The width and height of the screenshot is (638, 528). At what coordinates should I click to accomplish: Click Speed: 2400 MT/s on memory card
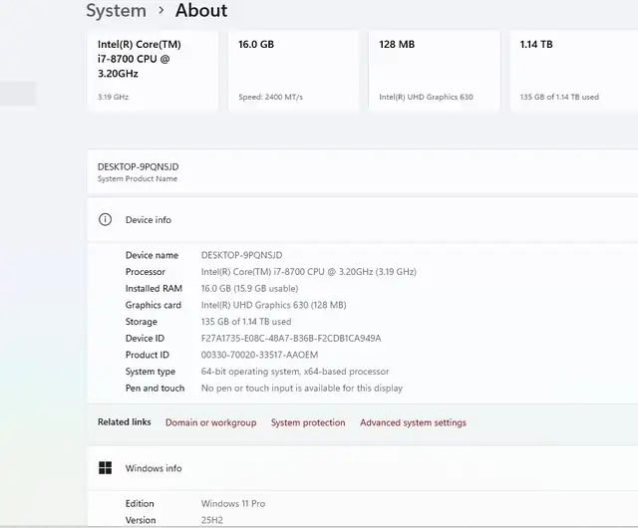coord(270,97)
